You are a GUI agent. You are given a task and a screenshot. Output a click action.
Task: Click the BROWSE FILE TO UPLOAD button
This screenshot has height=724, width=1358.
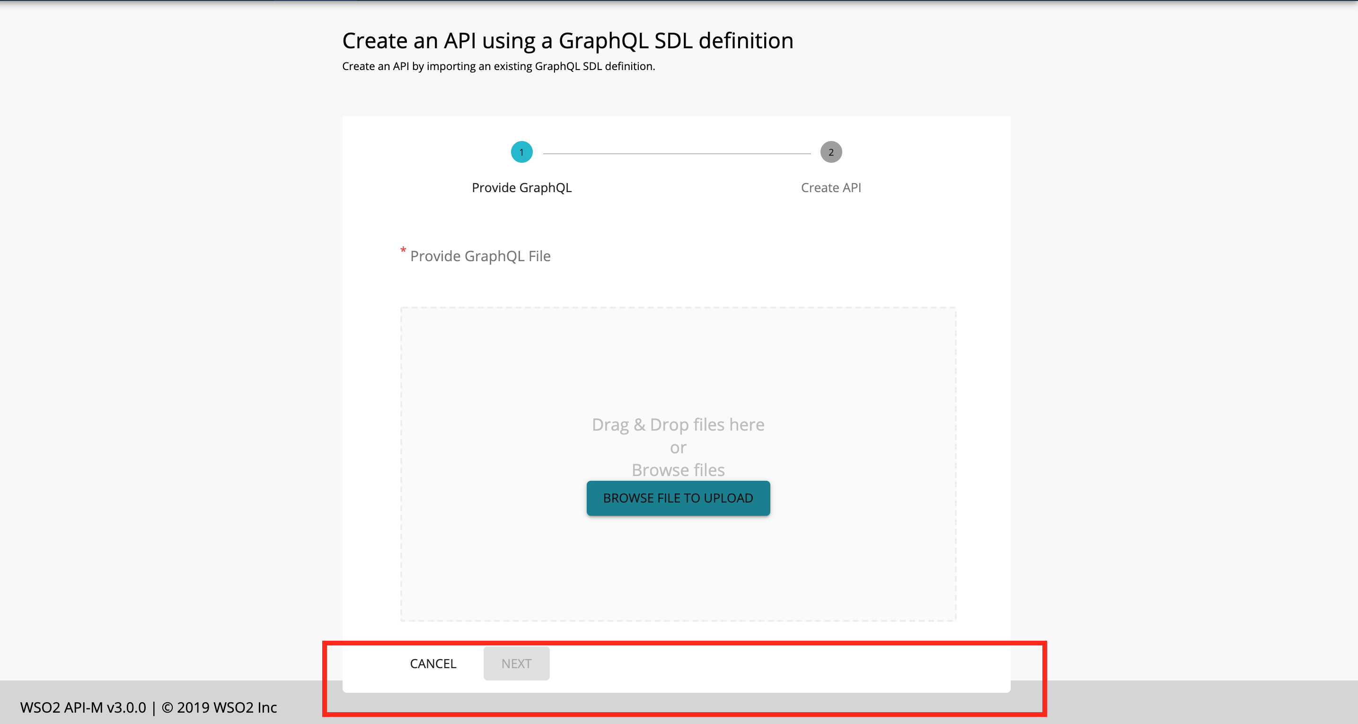pyautogui.click(x=678, y=498)
